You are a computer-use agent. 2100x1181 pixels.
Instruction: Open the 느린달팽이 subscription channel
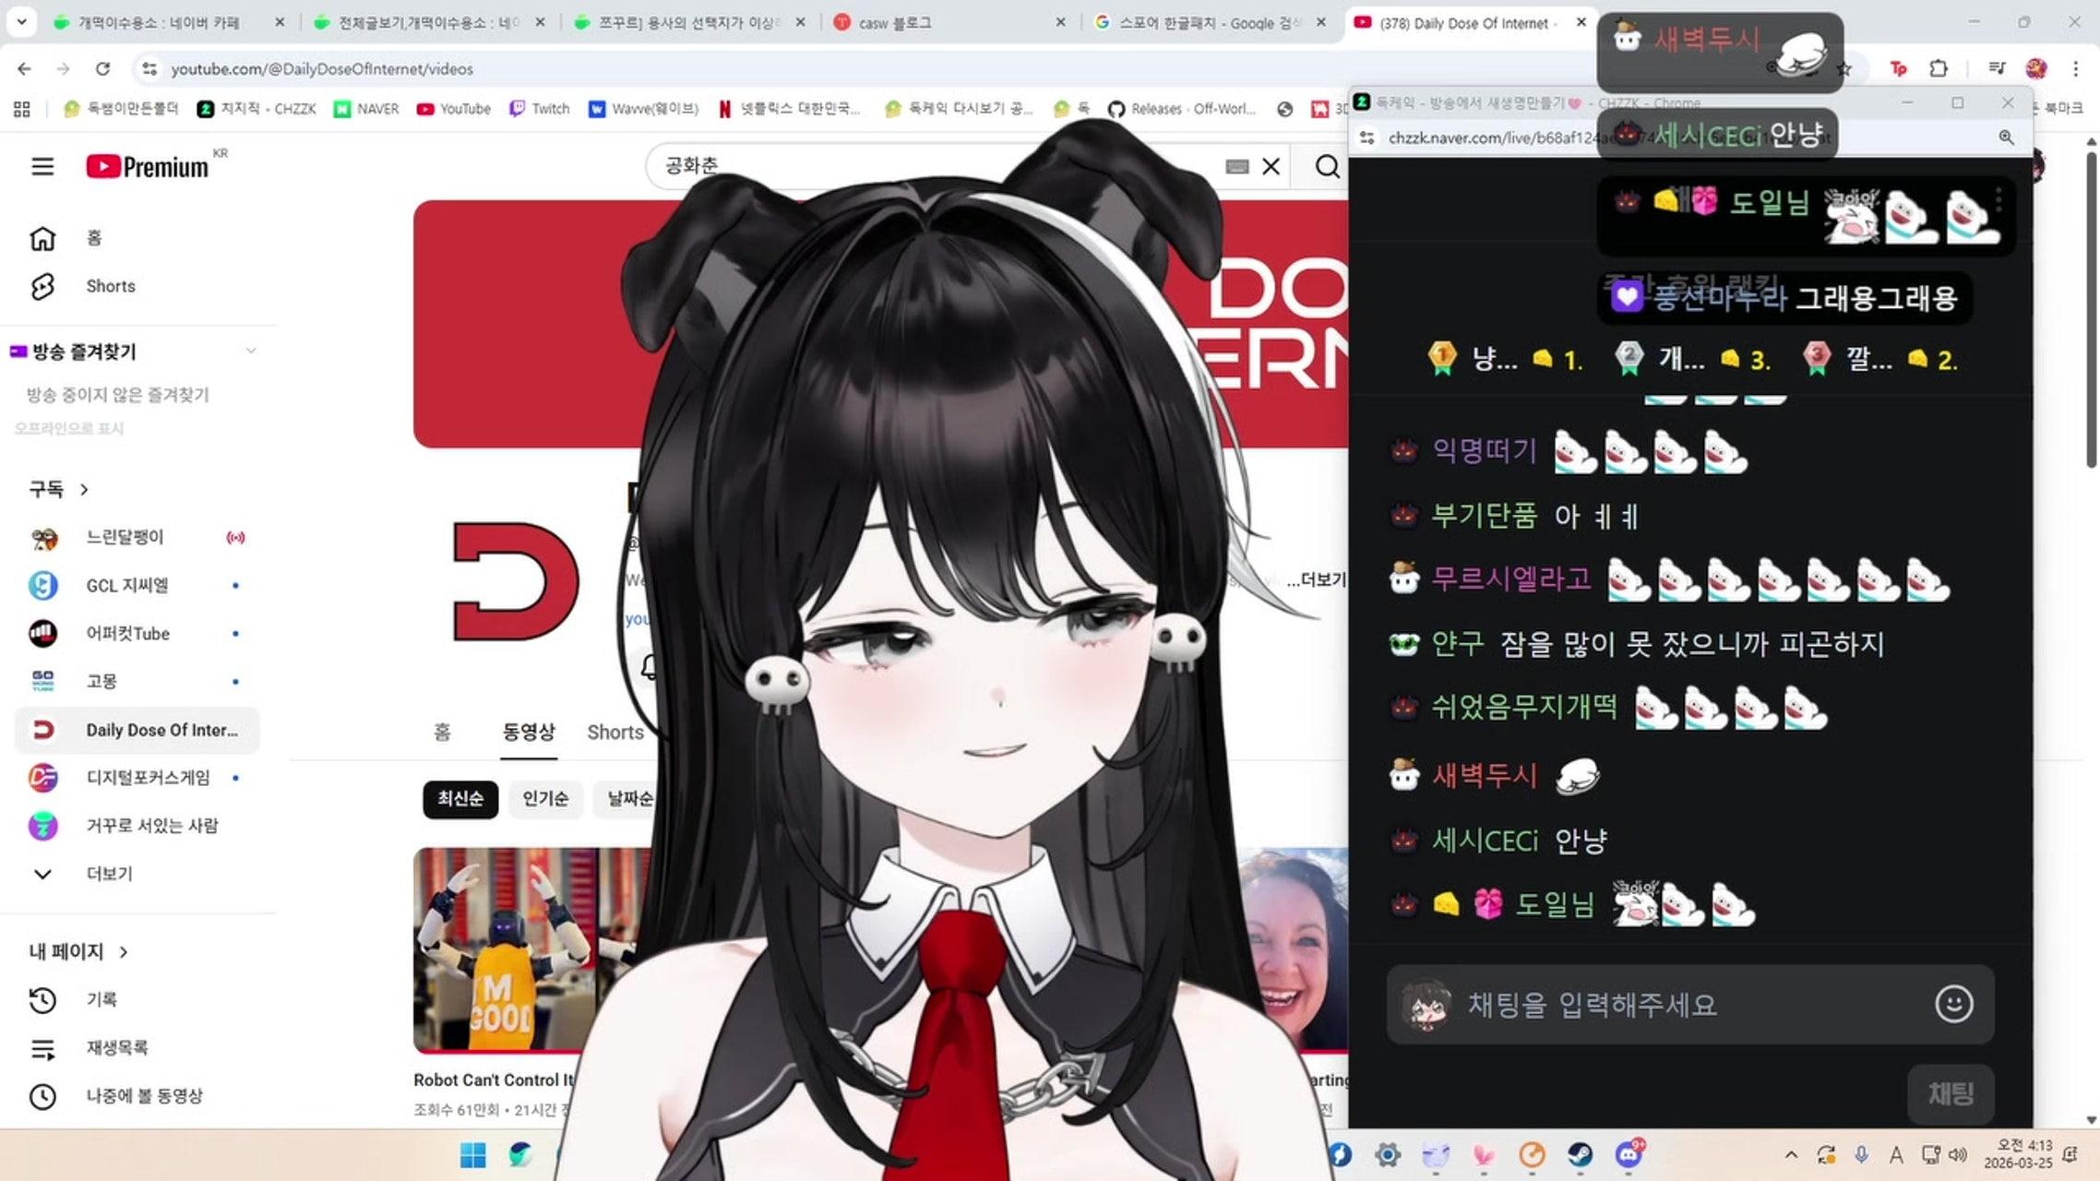coord(125,537)
